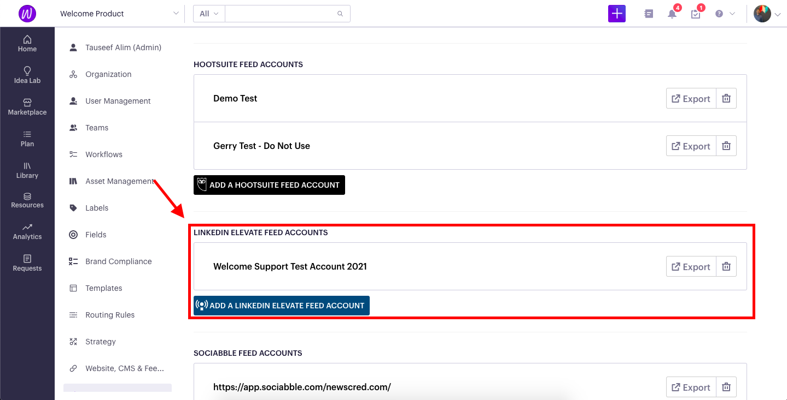Click the purple plus create button
This screenshot has height=400, width=787.
coord(616,14)
